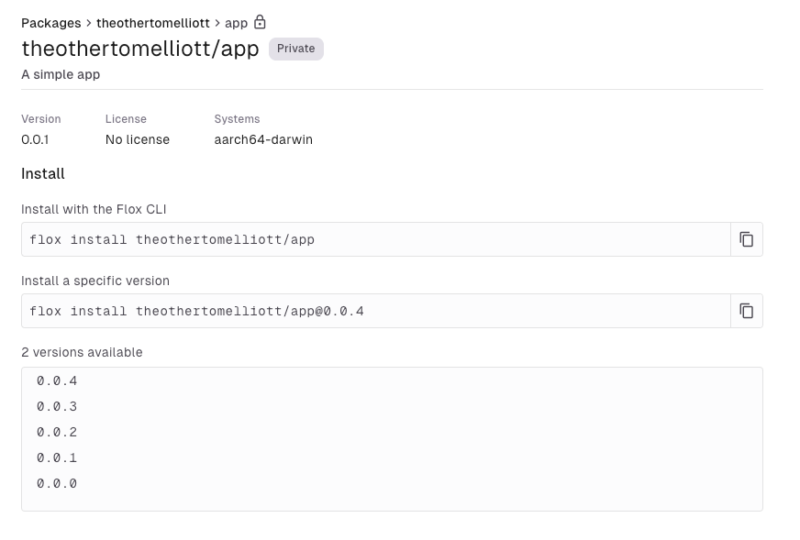Click the '2 versions available' label
This screenshot has width=800, height=540.
point(82,352)
